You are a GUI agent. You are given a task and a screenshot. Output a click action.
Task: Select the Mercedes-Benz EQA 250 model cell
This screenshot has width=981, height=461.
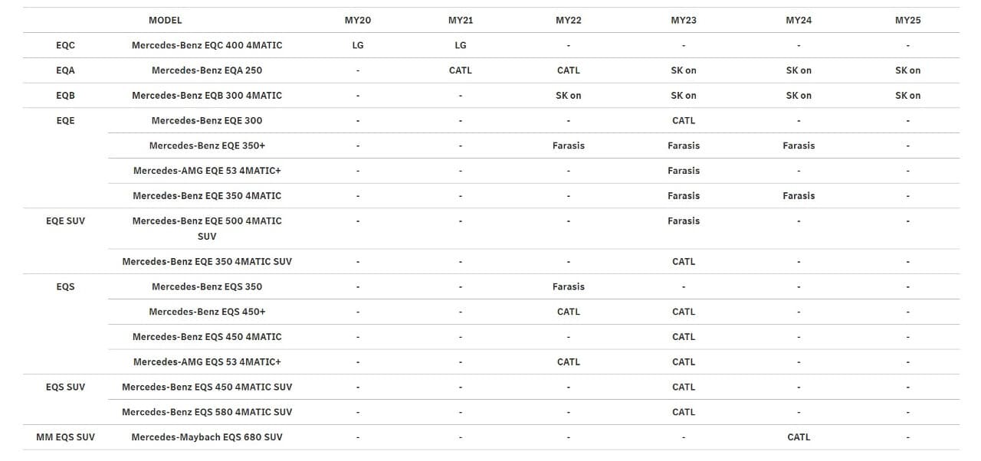click(x=207, y=70)
